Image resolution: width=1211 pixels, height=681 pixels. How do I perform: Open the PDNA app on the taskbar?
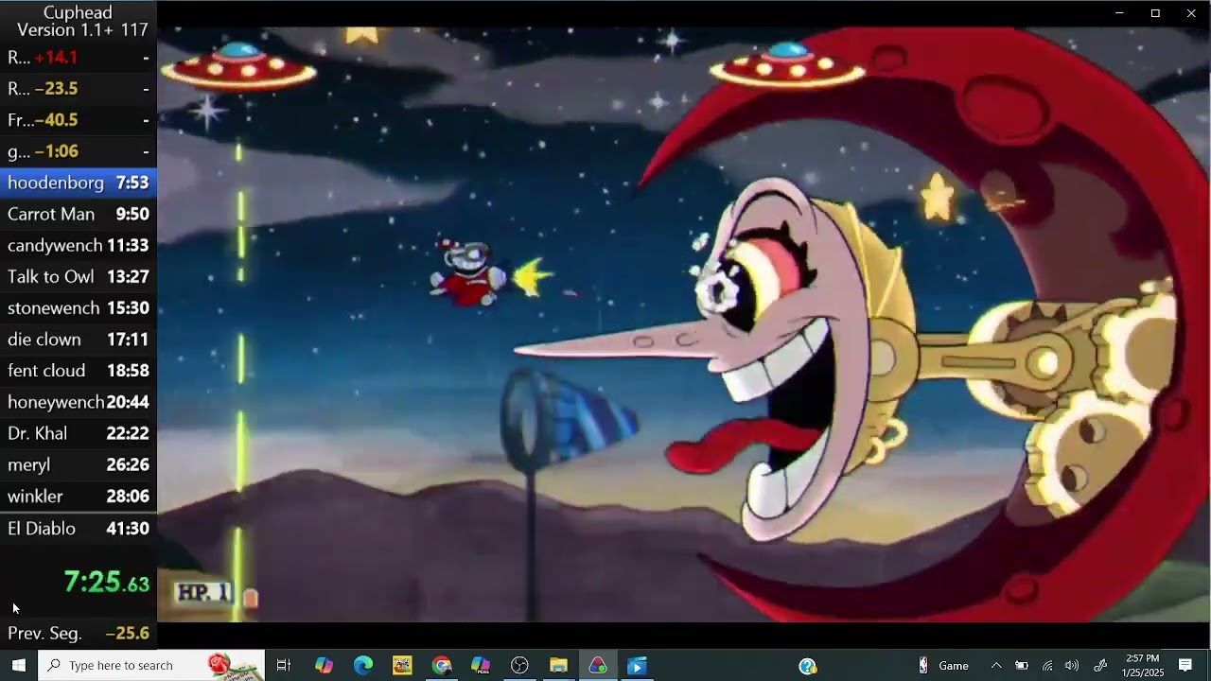[x=481, y=665]
